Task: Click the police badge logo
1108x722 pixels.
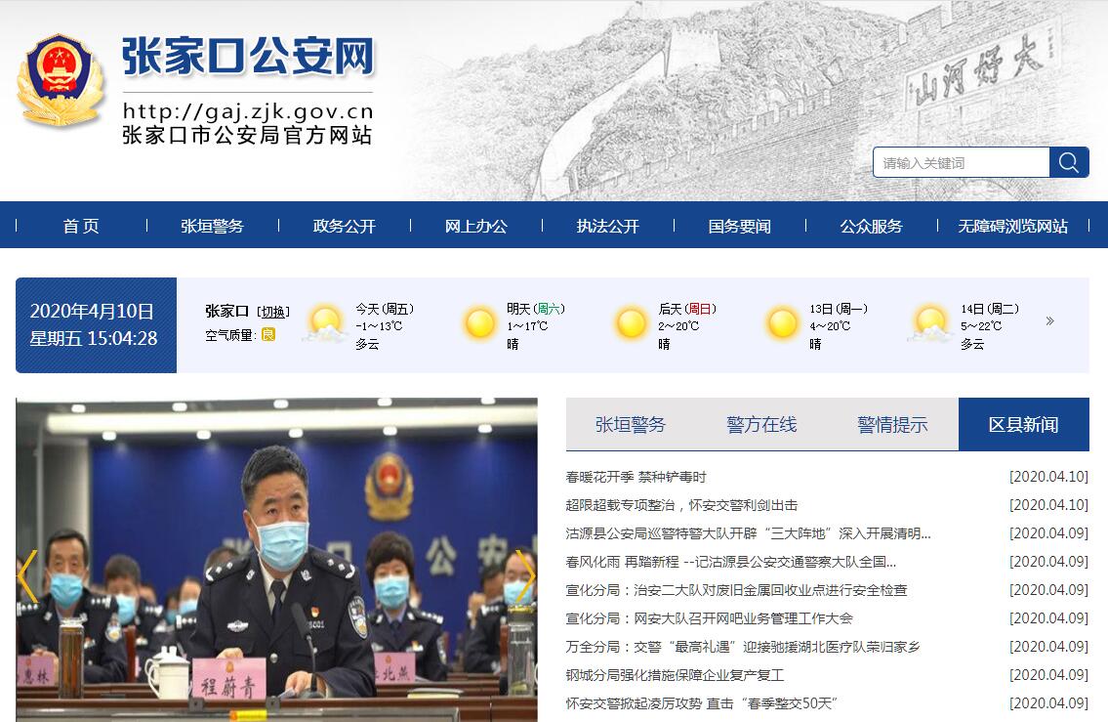Action: click(x=61, y=81)
